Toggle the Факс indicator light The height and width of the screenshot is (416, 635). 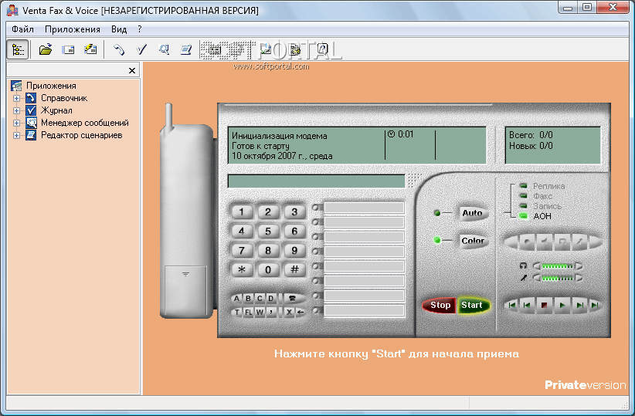[x=523, y=196]
